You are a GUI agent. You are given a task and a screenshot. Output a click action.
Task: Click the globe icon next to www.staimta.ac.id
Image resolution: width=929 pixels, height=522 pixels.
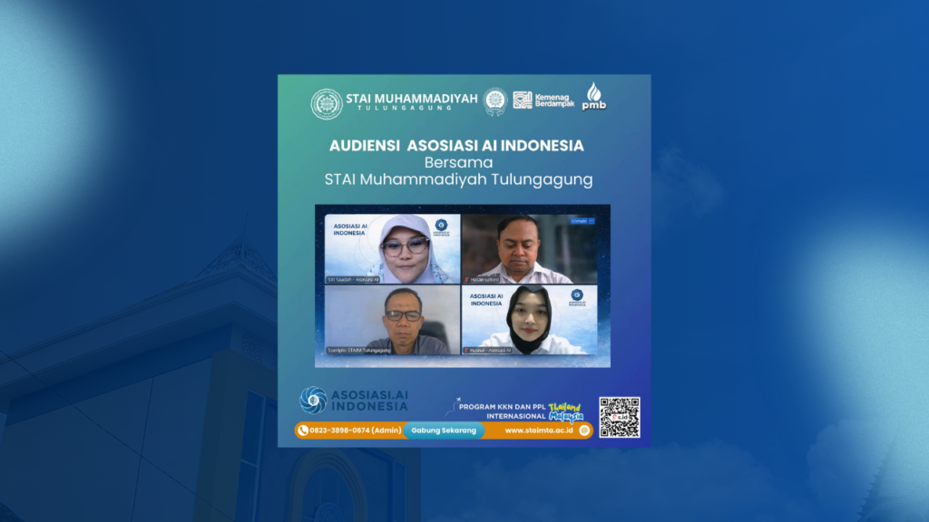[x=584, y=431]
